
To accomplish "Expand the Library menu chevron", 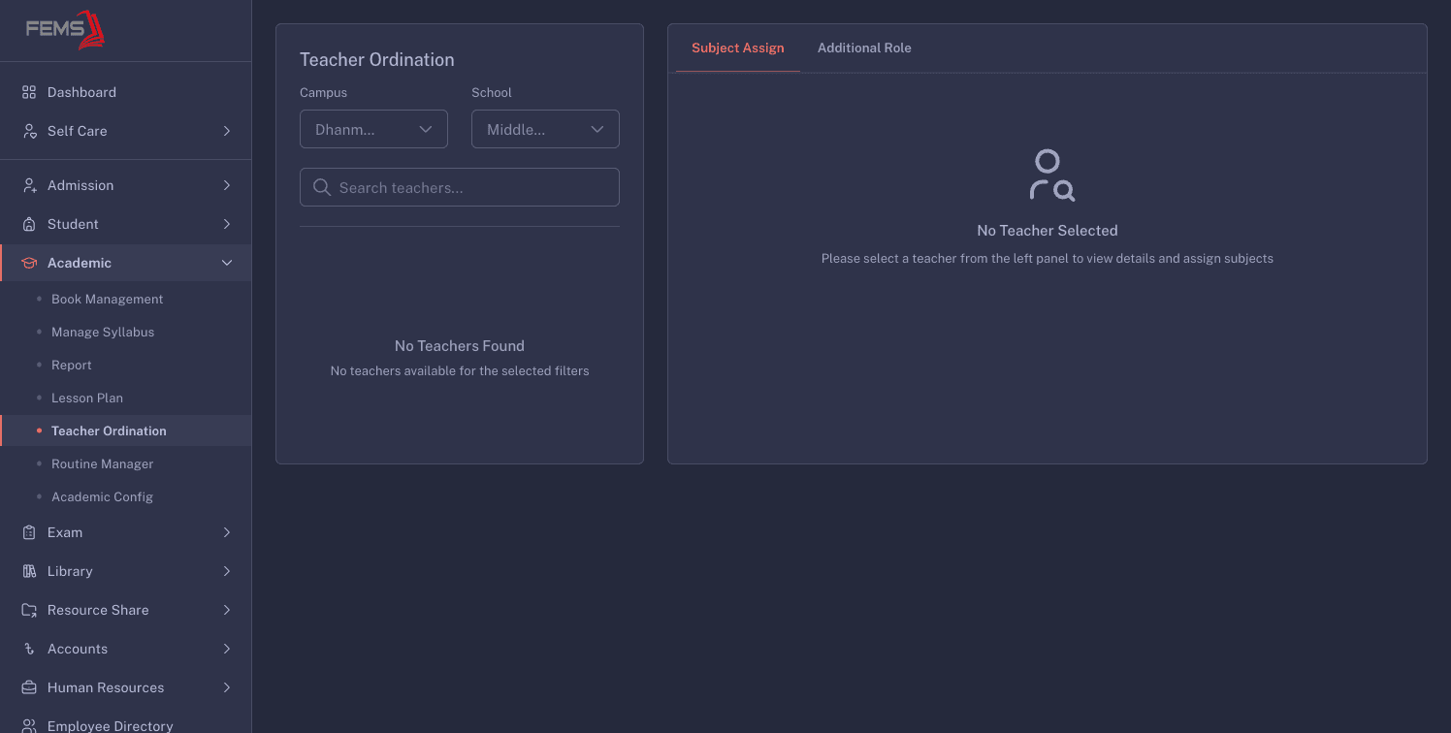I will coord(227,571).
